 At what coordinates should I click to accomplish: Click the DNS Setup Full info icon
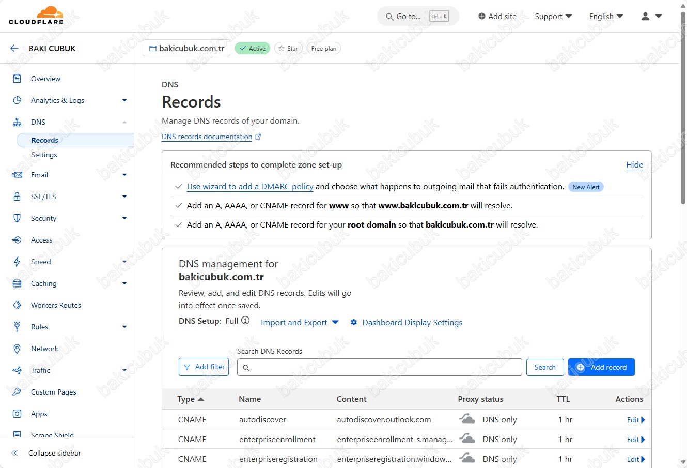pyautogui.click(x=245, y=320)
